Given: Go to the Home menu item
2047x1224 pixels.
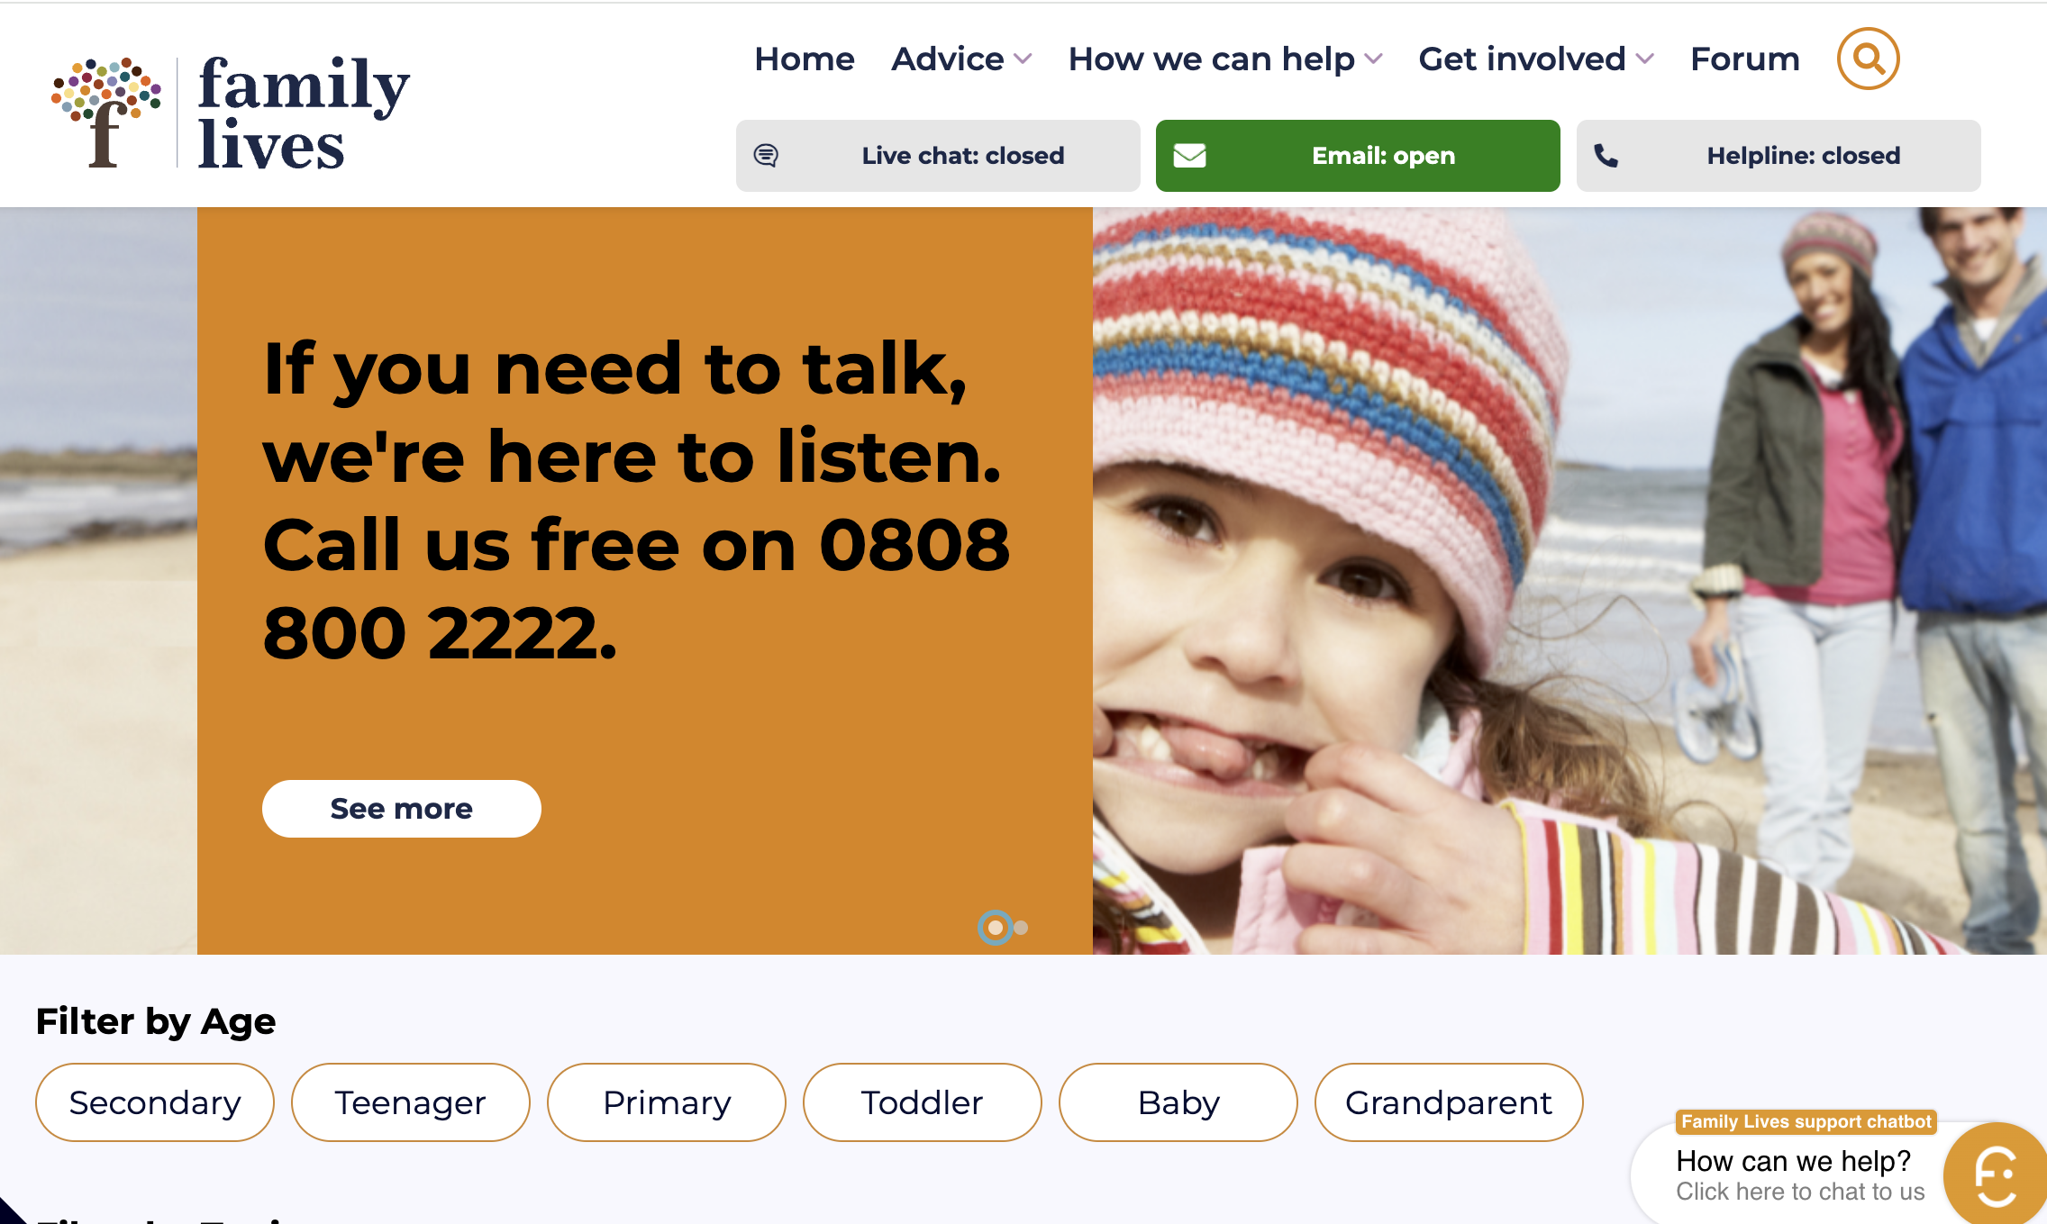Looking at the screenshot, I should point(805,59).
